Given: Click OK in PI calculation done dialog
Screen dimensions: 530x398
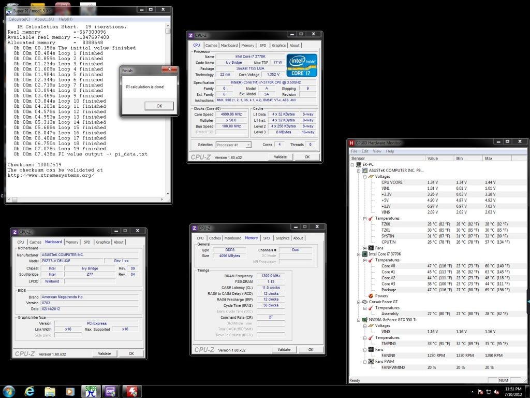Looking at the screenshot, I should coord(159,106).
